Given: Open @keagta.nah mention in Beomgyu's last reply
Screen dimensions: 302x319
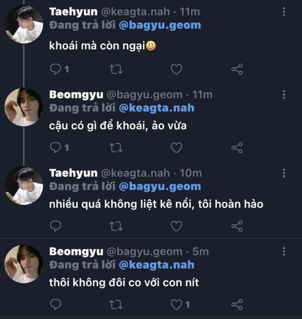Looking at the screenshot, I should 156,265.
